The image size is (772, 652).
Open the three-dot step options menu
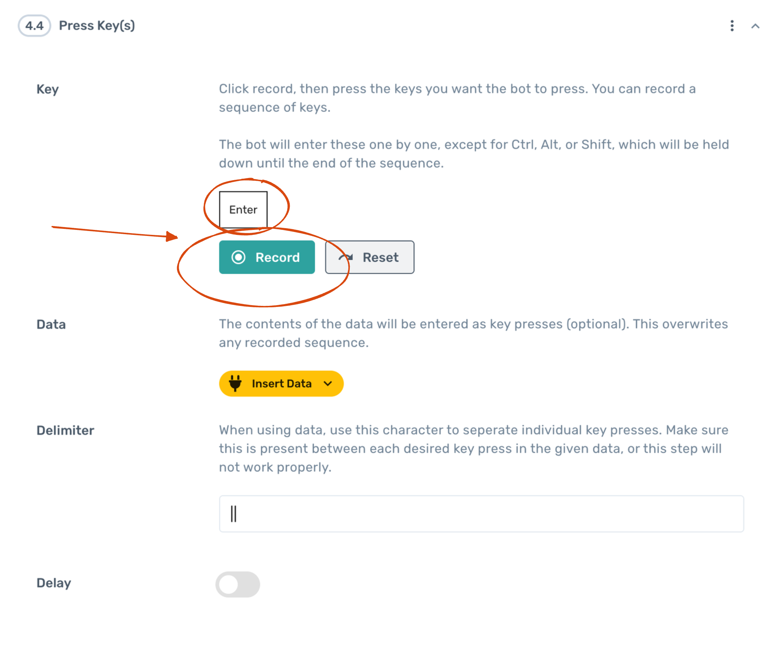(732, 26)
